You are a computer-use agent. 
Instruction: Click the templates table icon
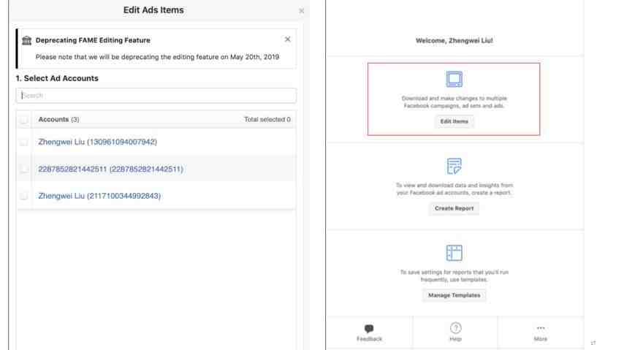point(454,253)
